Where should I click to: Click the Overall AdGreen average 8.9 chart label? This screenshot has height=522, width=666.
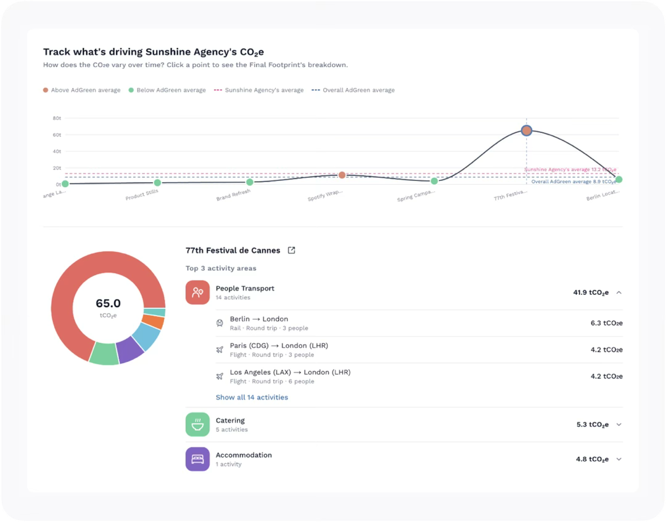[x=574, y=182]
